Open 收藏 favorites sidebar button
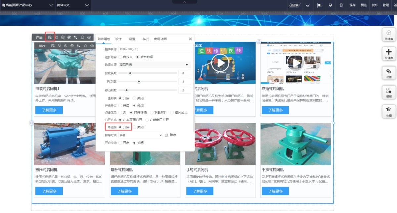 pyautogui.click(x=389, y=111)
